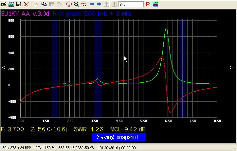The height and width of the screenshot is (151, 237).
Task: Open the slideshow filmstrip icon
Action: 11,4
